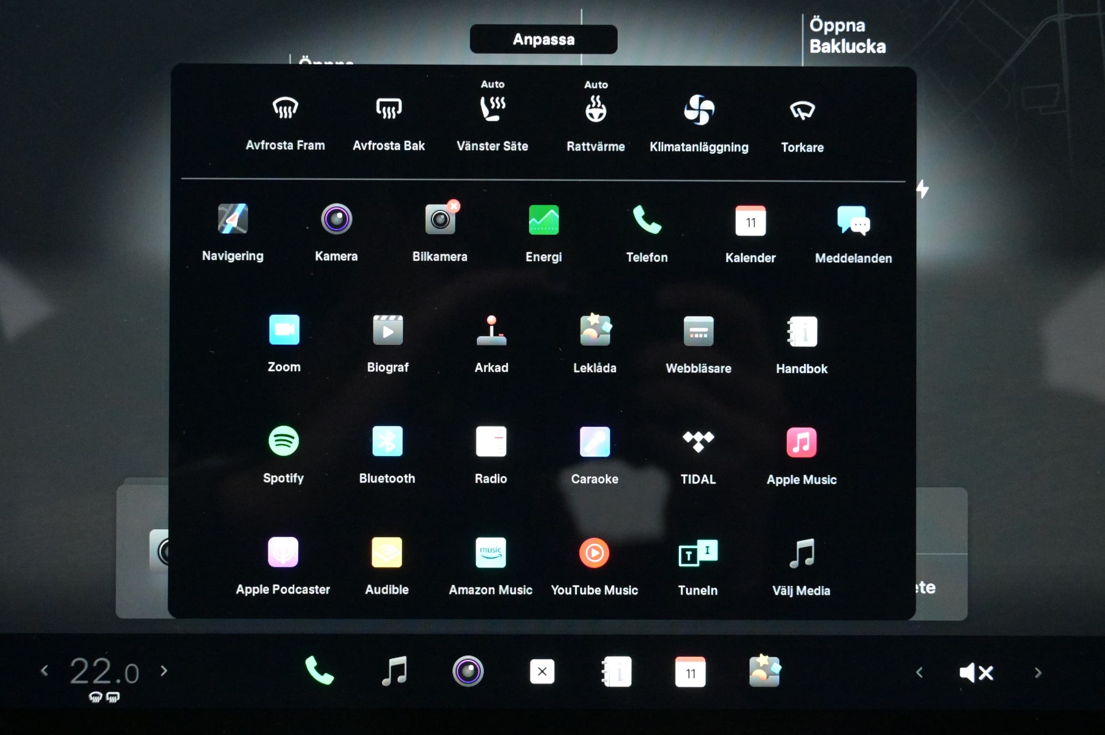Open Apple Podcaster
Viewport: 1105px width, 735px height.
[x=283, y=566]
